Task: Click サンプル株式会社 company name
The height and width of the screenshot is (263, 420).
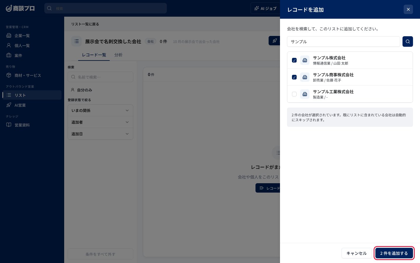Action: tap(329, 58)
